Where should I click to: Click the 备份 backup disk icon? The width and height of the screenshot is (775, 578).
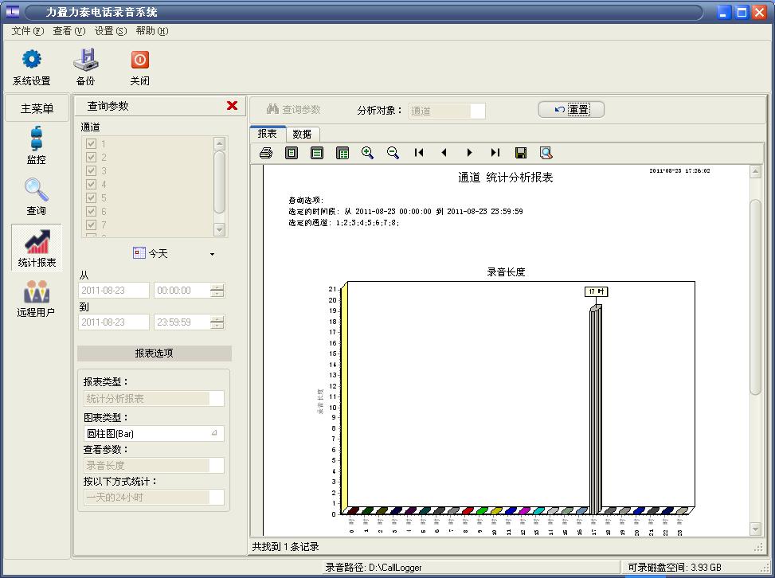[85, 61]
